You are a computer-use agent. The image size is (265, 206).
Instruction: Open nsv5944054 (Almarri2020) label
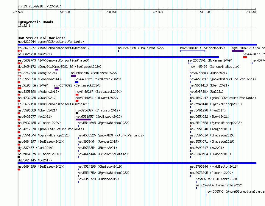pos(97,98)
